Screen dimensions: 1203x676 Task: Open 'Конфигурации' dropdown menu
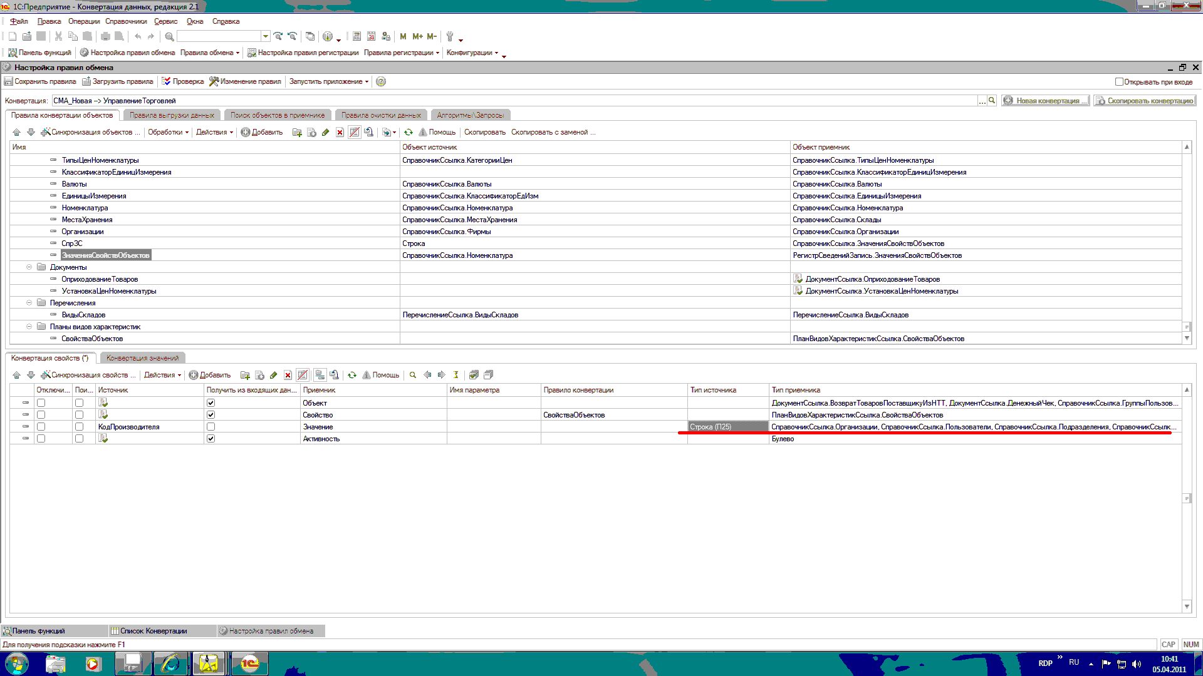(472, 53)
